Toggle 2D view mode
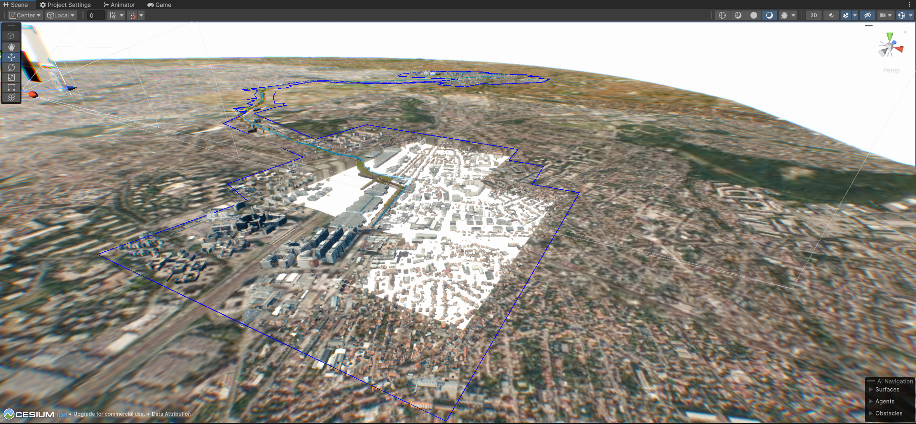This screenshot has width=916, height=424. [814, 15]
